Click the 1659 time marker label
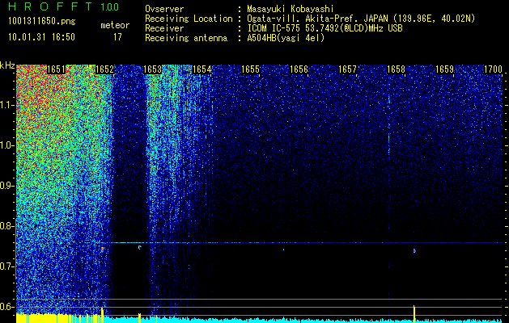 444,69
